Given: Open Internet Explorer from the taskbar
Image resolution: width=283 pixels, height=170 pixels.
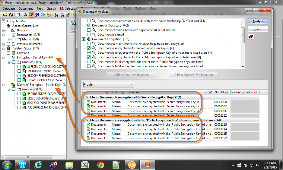Looking at the screenshot, I should point(38,165).
